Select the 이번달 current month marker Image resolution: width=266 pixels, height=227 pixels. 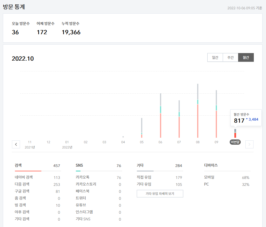point(235,142)
